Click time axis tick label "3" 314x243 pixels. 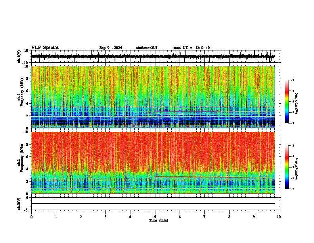click(x=105, y=217)
